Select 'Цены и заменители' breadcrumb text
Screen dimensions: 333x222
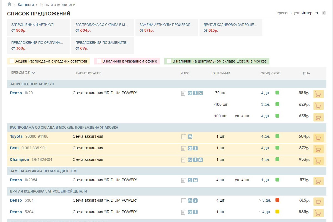coord(58,5)
